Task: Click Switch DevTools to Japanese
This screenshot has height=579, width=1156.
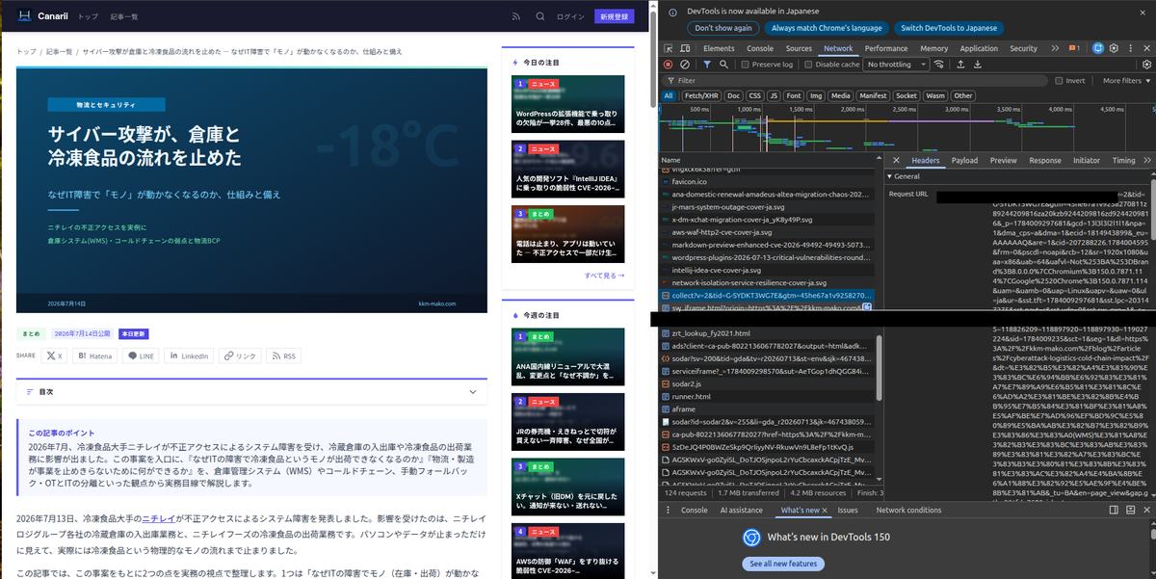Action: (949, 28)
